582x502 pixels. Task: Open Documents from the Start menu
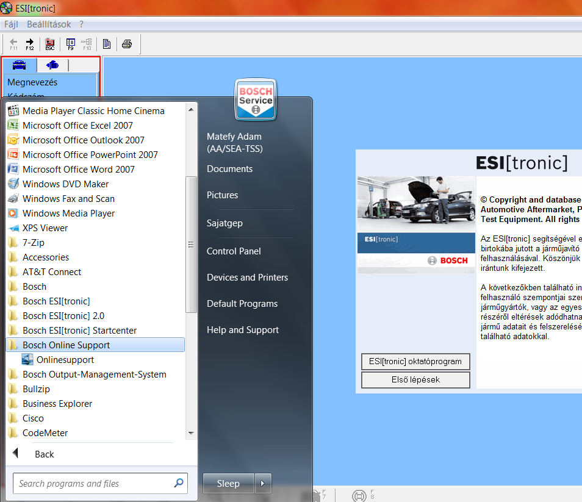click(230, 169)
